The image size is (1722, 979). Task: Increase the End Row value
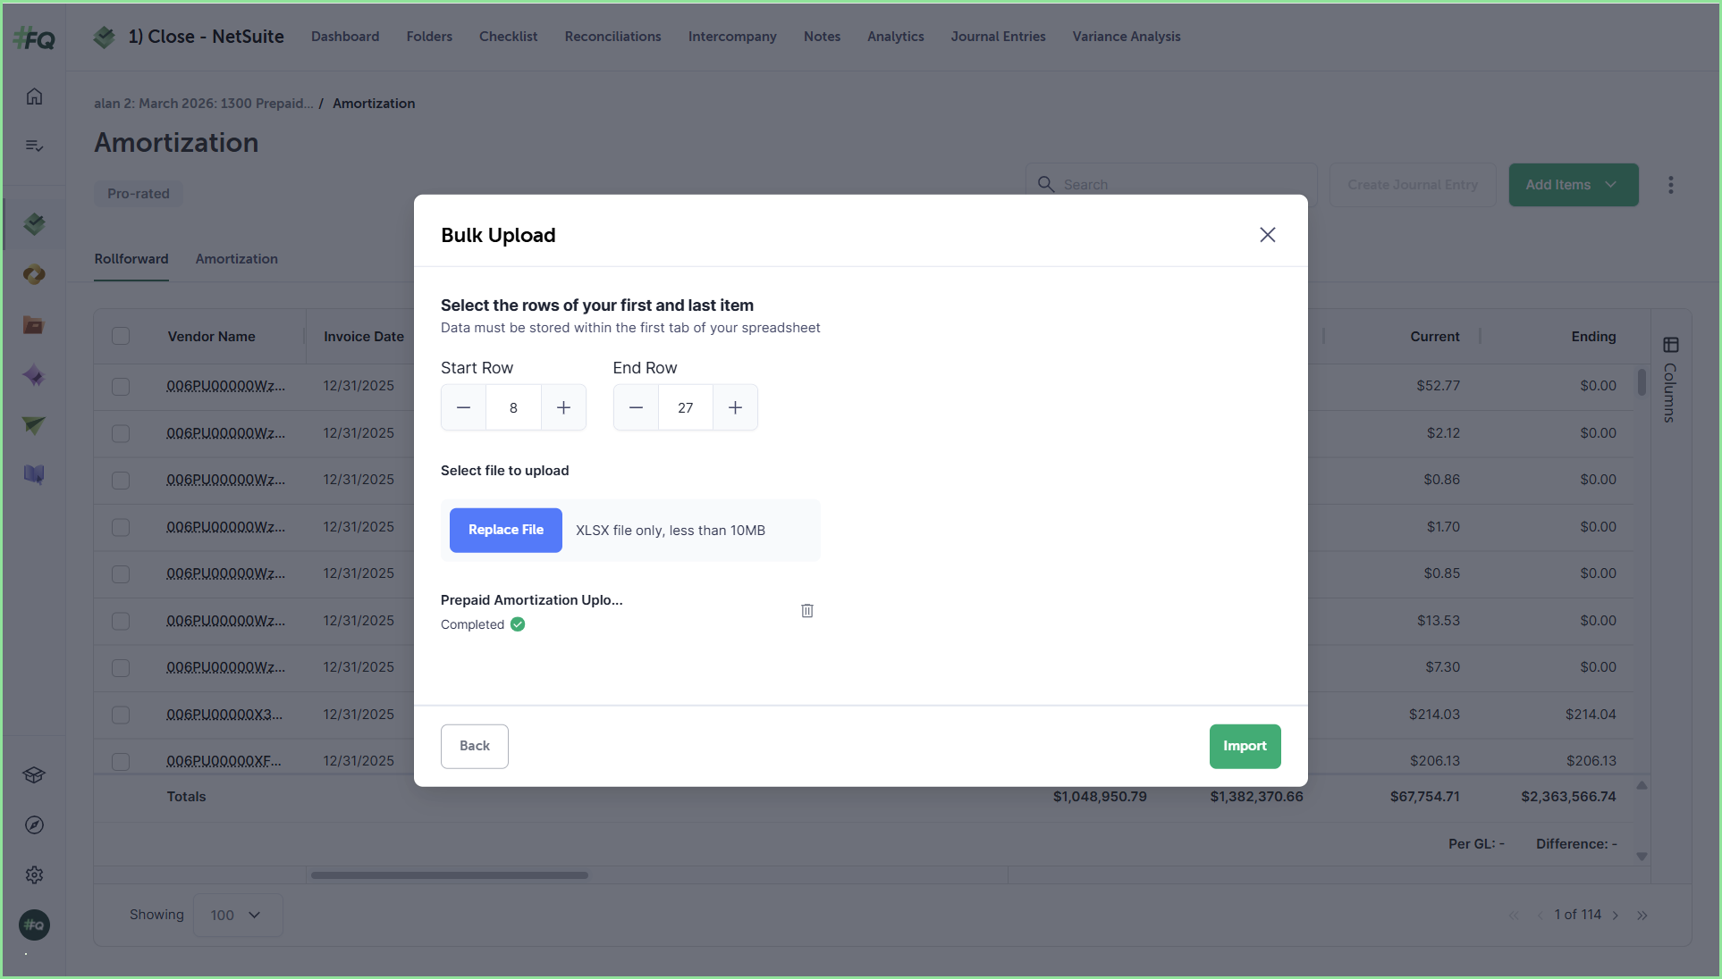(735, 407)
